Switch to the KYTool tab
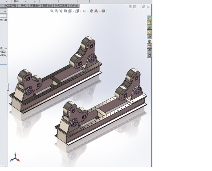This screenshot has height=171, width=212. (74, 6)
